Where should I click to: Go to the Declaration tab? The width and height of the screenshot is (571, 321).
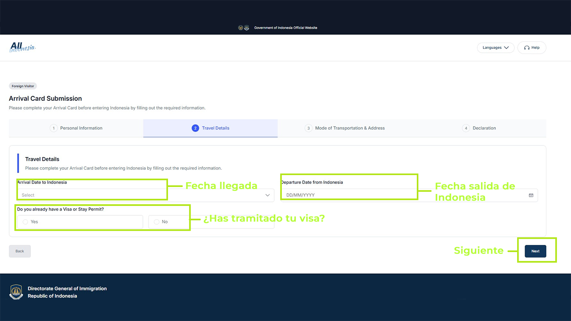point(479,128)
